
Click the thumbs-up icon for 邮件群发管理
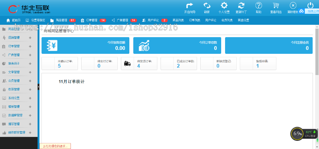[4, 132]
